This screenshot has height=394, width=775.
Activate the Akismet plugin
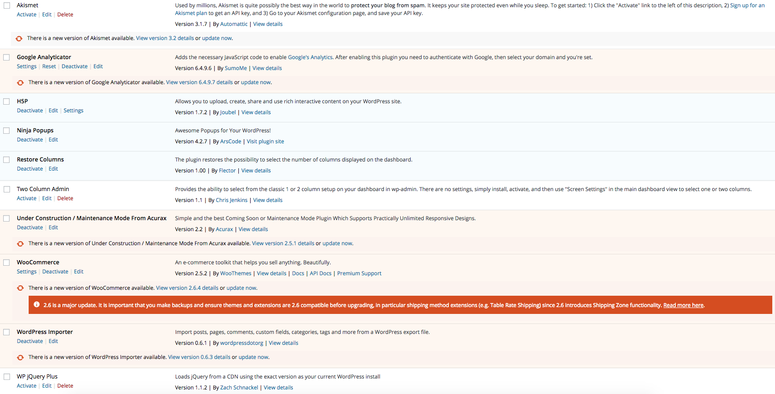point(26,15)
